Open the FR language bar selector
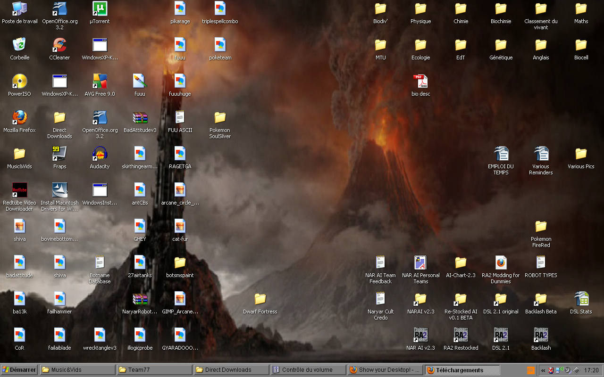The width and height of the screenshot is (604, 377). [x=531, y=370]
